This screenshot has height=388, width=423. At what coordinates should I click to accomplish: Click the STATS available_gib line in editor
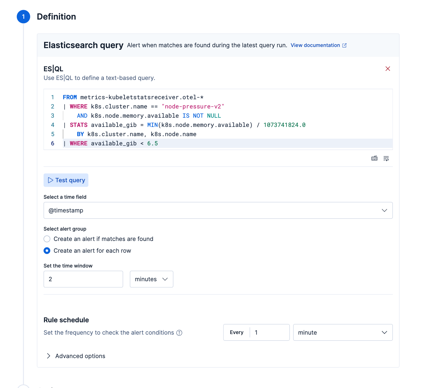tap(184, 125)
